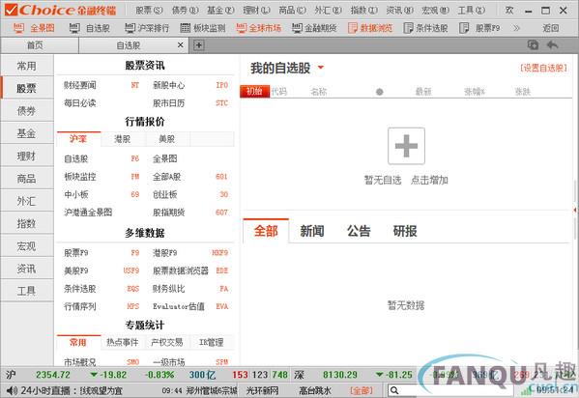The height and width of the screenshot is (398, 579).
Task: Open 全球市场 from the toolbar
Action: (x=258, y=28)
